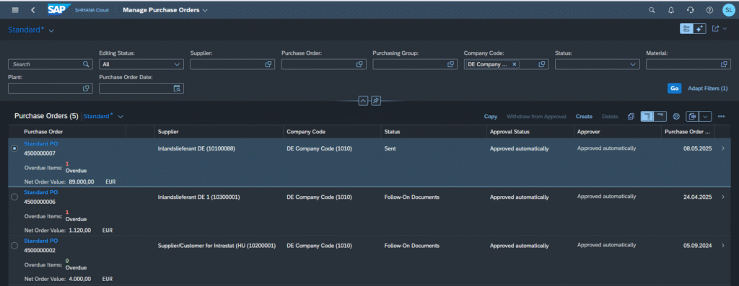Open Plant value help
739x286 pixels.
tap(86, 88)
